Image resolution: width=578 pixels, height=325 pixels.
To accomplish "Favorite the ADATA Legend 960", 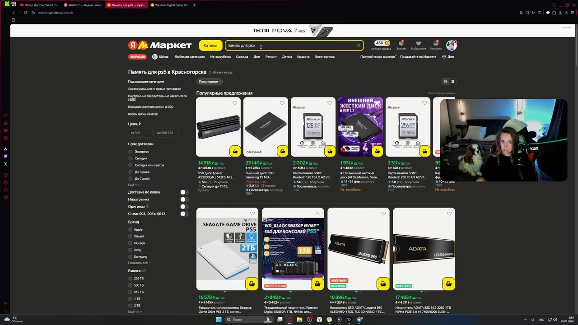I will tap(383, 214).
